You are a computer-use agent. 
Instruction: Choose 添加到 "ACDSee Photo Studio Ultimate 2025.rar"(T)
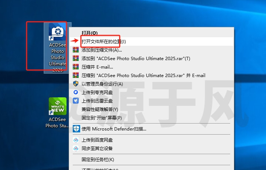click(136, 58)
